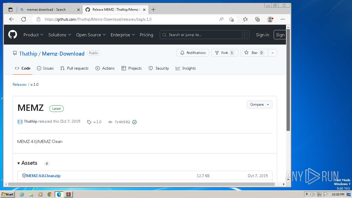Go to the Releases breadcrumb link
The image size is (352, 198).
(20, 84)
